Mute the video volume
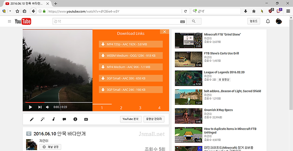Viewport: 293px width, 151px height. point(48,107)
